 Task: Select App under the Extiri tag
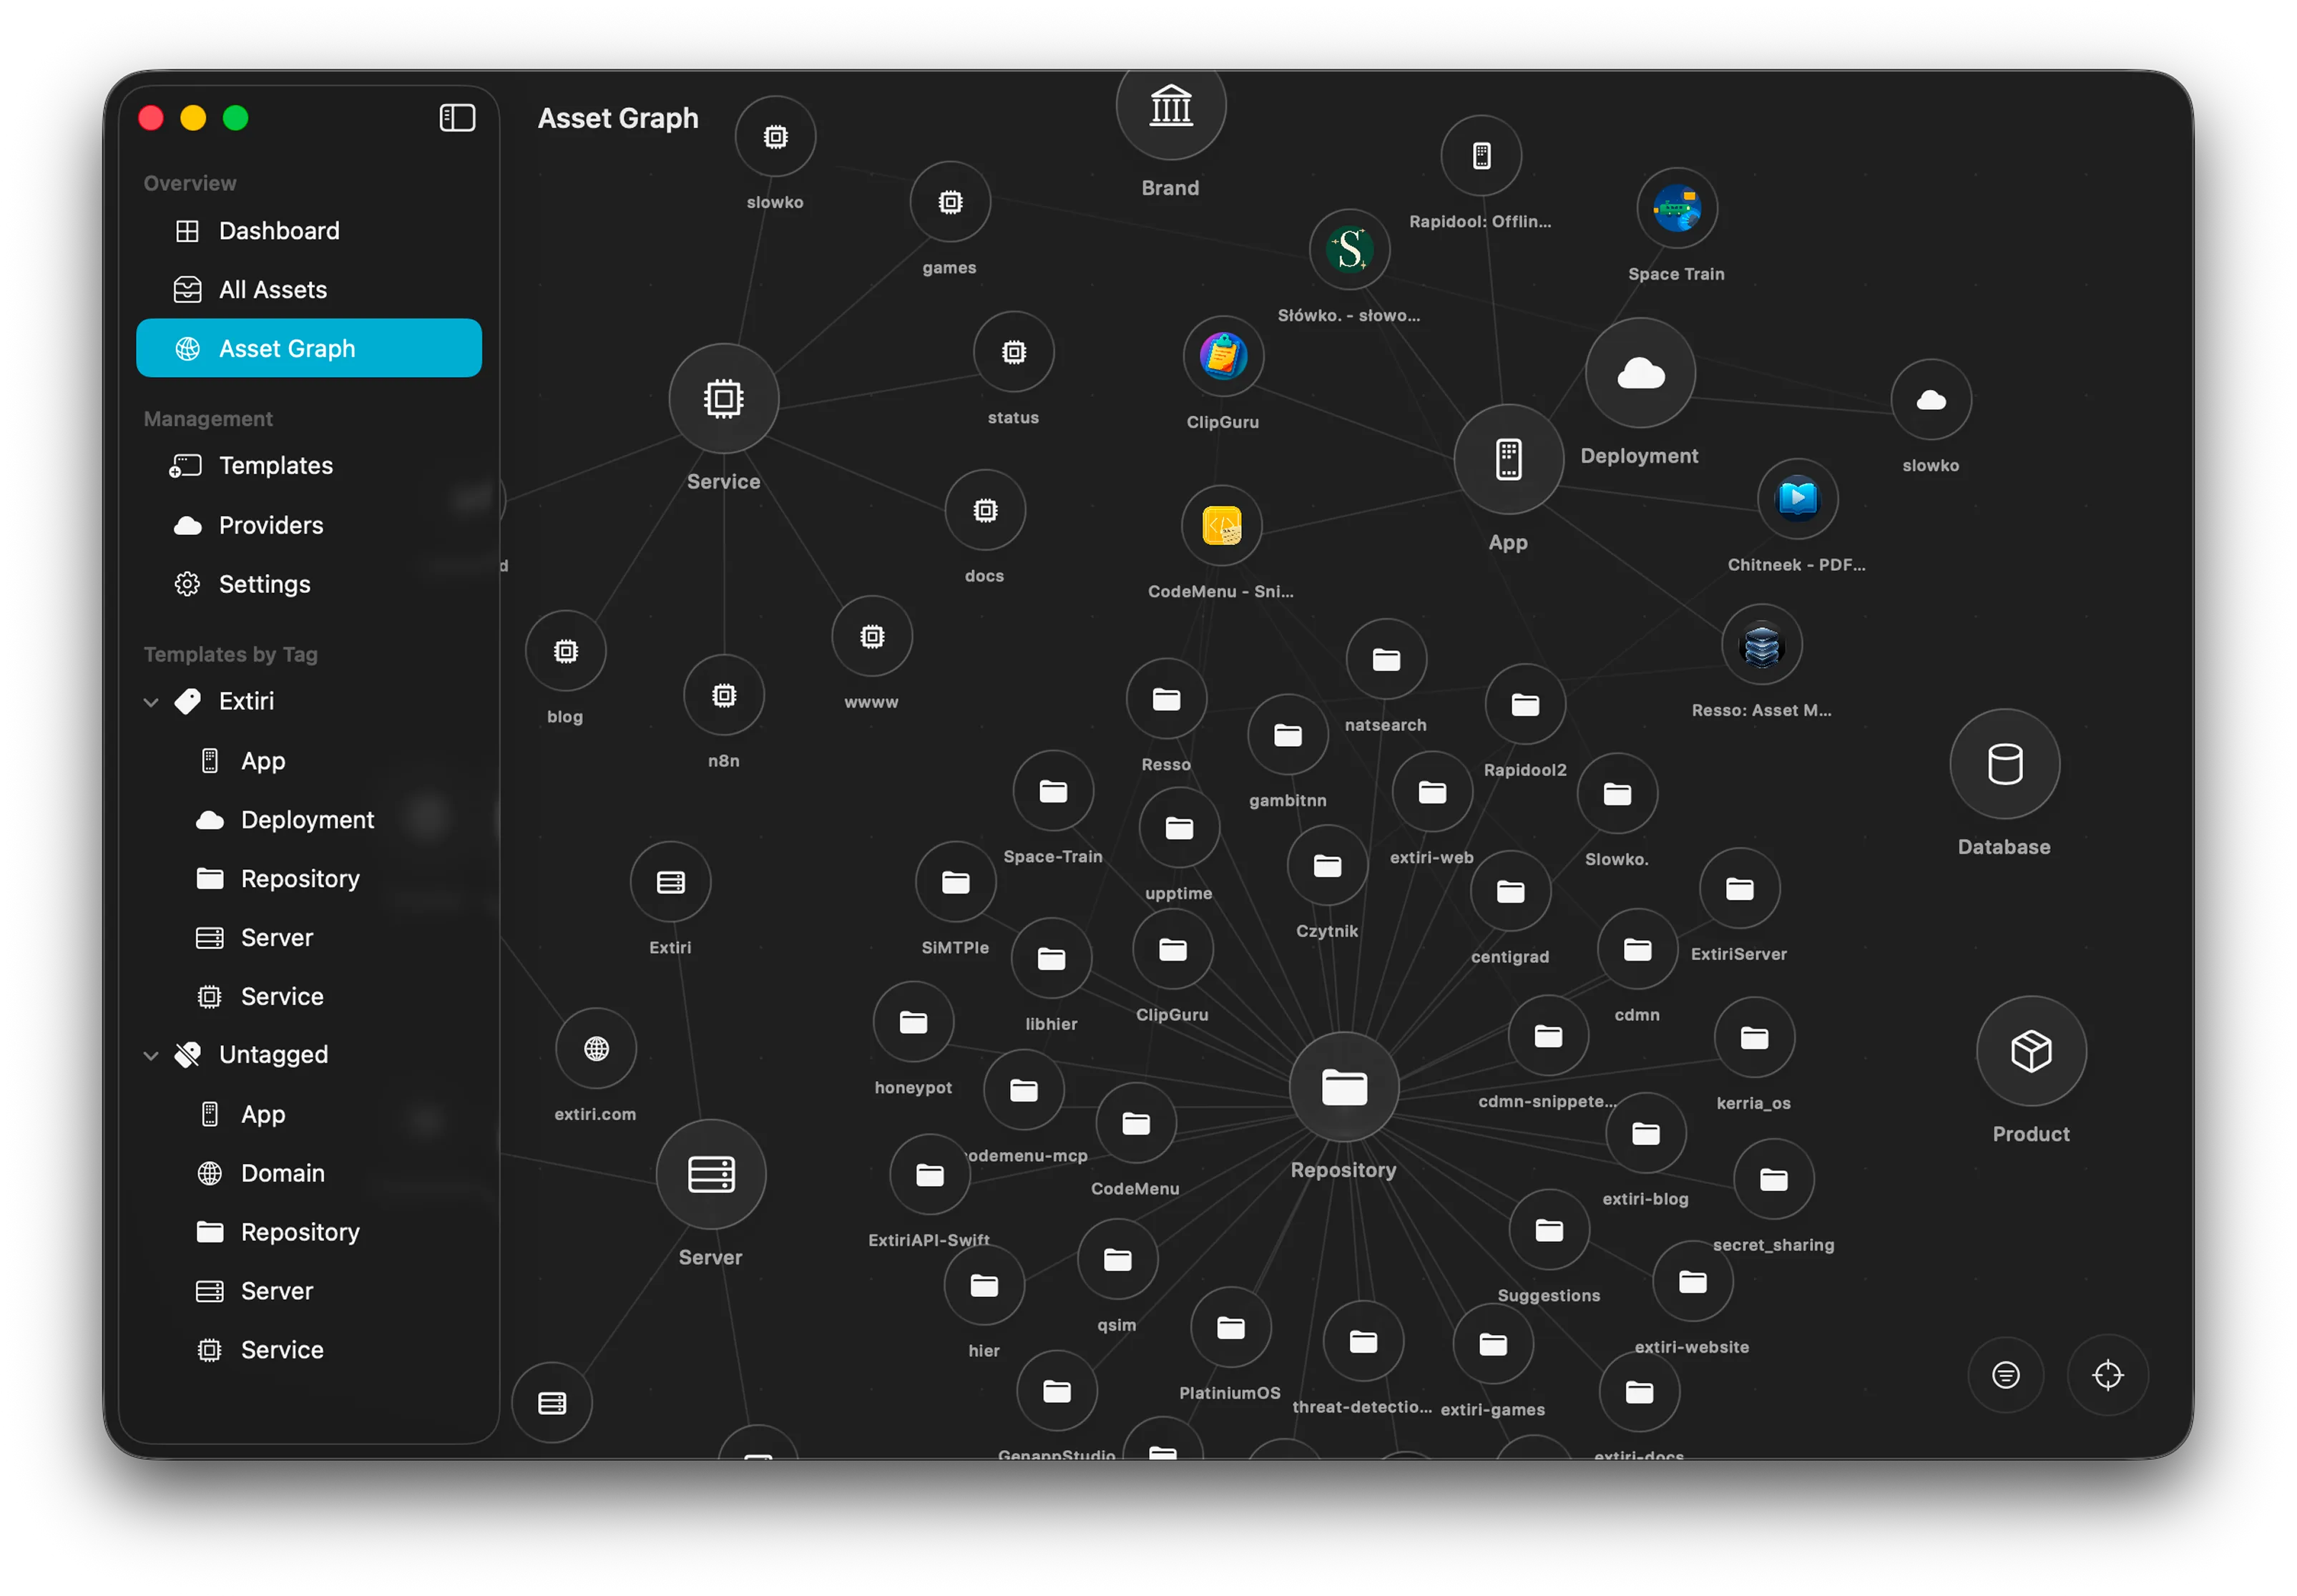(x=309, y=761)
